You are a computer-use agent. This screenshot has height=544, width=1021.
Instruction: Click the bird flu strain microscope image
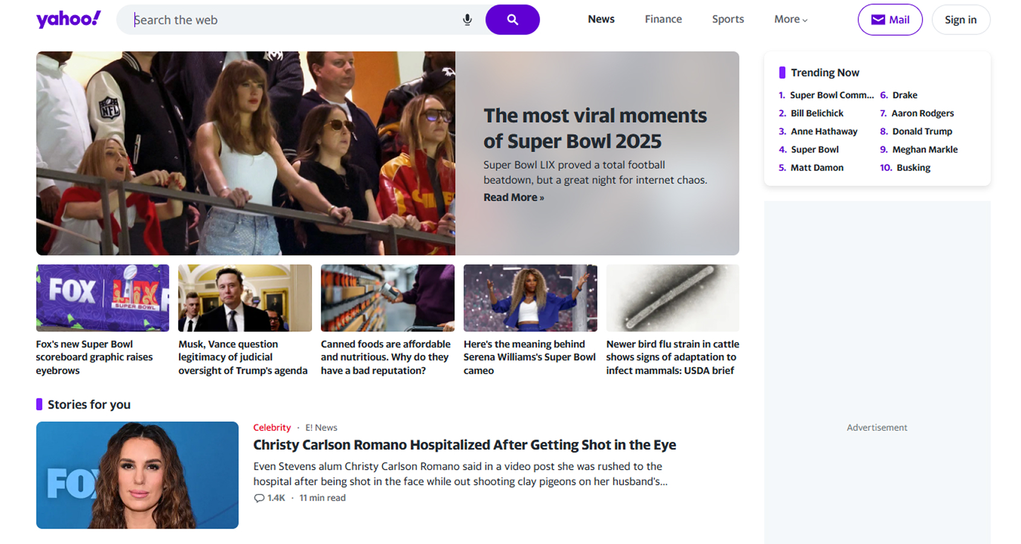click(x=672, y=298)
